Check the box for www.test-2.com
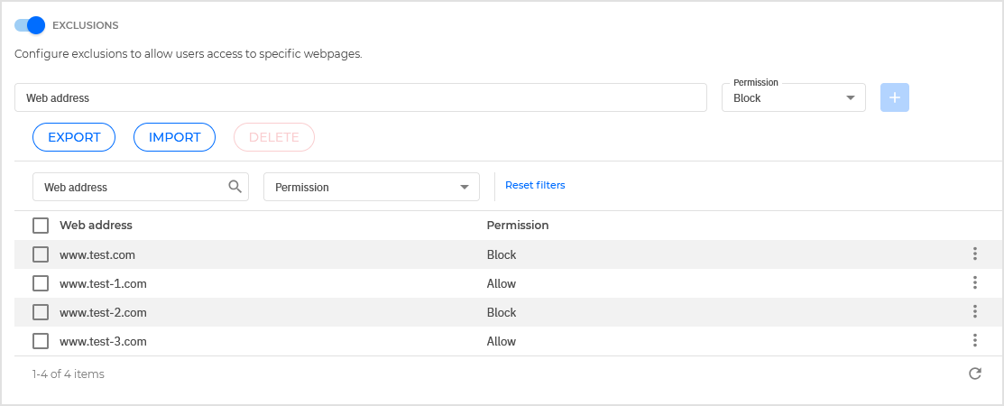Viewport: 1004px width, 406px height. click(x=41, y=312)
